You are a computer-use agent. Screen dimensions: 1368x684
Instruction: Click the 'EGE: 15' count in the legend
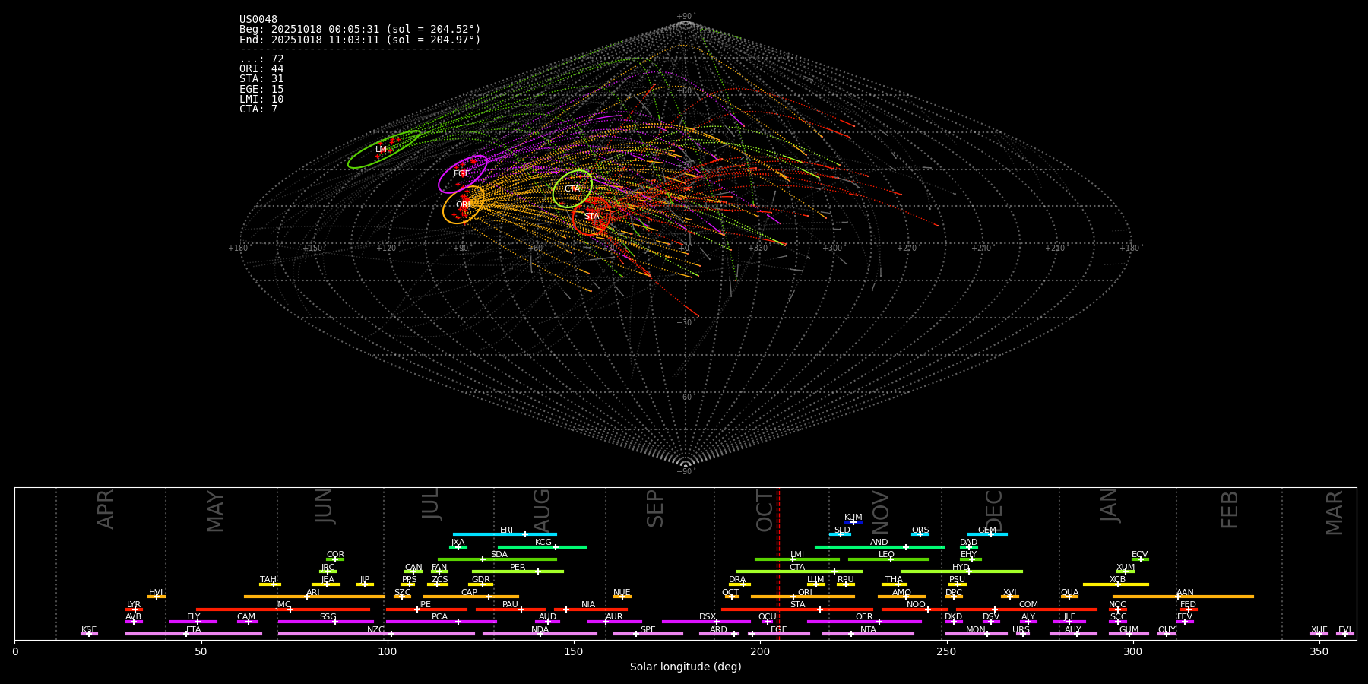[261, 89]
